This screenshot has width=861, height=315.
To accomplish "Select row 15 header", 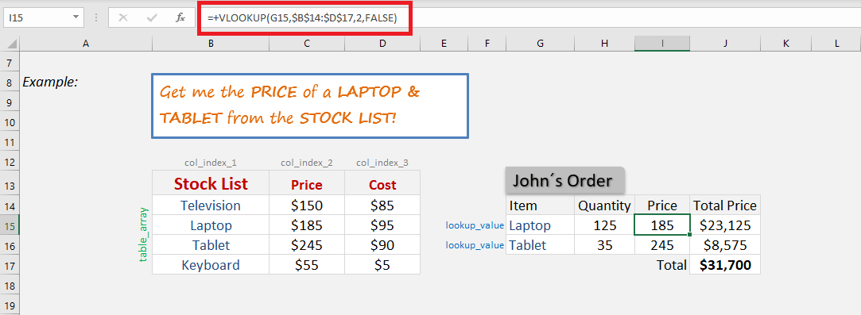I will coord(10,225).
